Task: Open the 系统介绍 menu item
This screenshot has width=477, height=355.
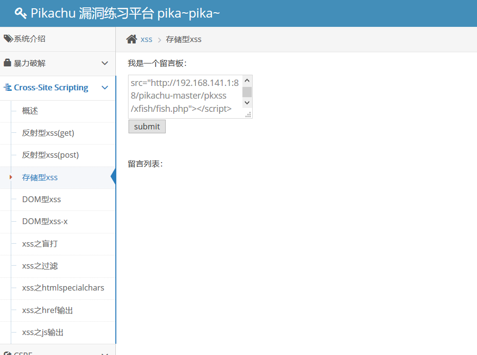Action: [58, 39]
